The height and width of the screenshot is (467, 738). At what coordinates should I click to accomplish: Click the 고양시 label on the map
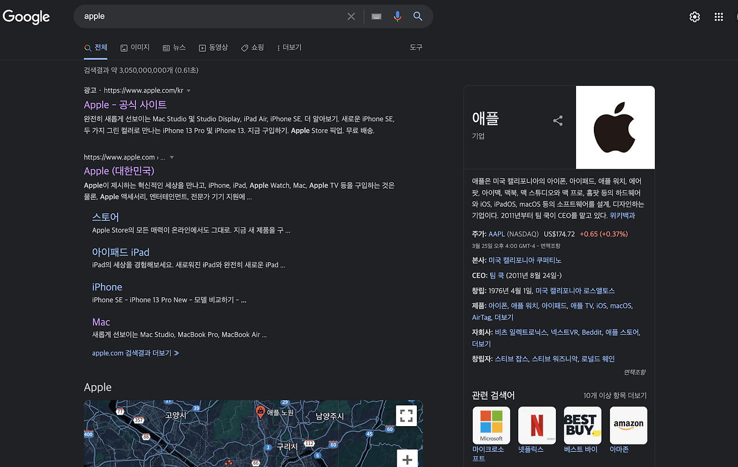(x=175, y=415)
